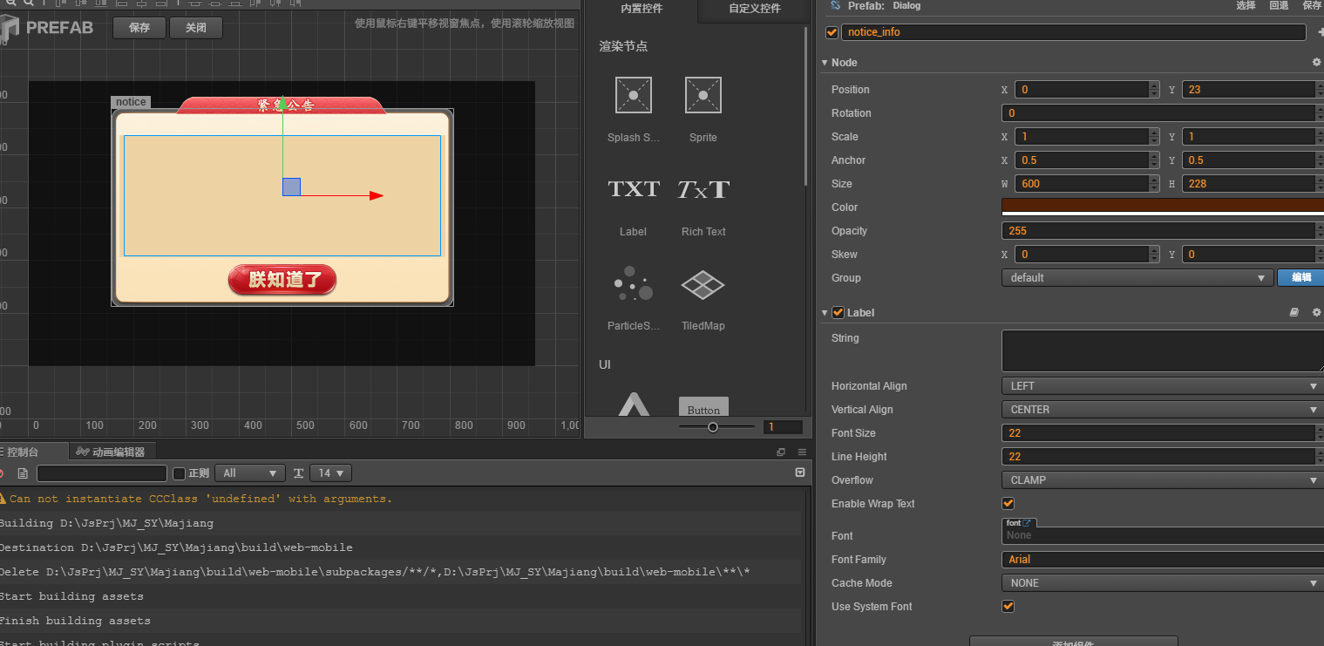Switch to 内置控件 tab

pyautogui.click(x=642, y=9)
